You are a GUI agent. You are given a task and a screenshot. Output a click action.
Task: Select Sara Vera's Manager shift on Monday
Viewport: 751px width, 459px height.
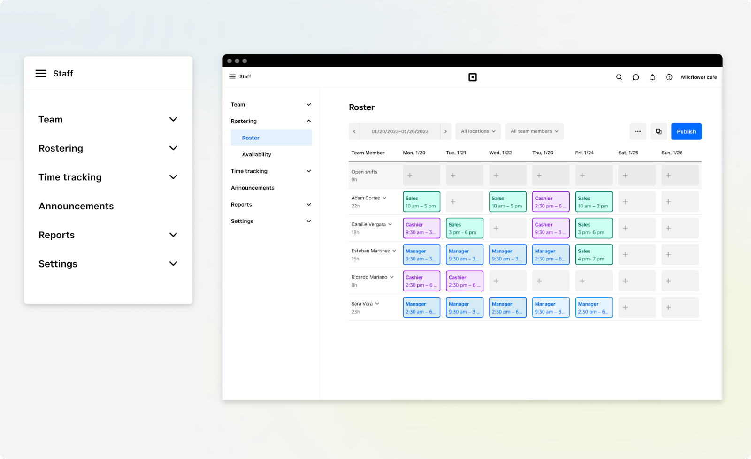[x=421, y=307]
